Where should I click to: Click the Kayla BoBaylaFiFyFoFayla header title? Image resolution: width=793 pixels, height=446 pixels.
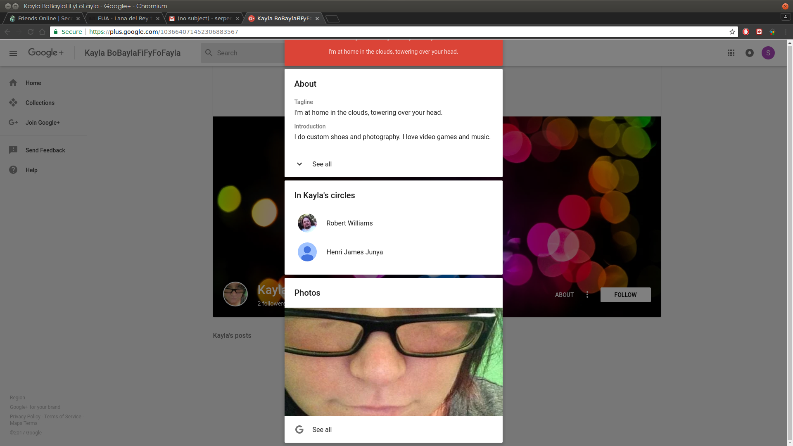(133, 53)
